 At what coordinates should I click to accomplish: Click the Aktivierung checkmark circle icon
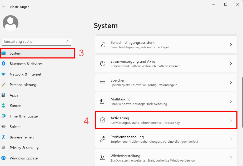[x=103, y=120]
